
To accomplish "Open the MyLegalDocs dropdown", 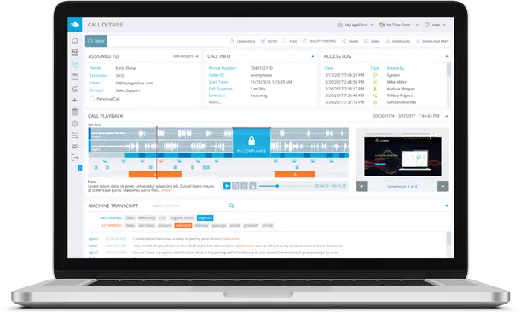I will tap(356, 25).
